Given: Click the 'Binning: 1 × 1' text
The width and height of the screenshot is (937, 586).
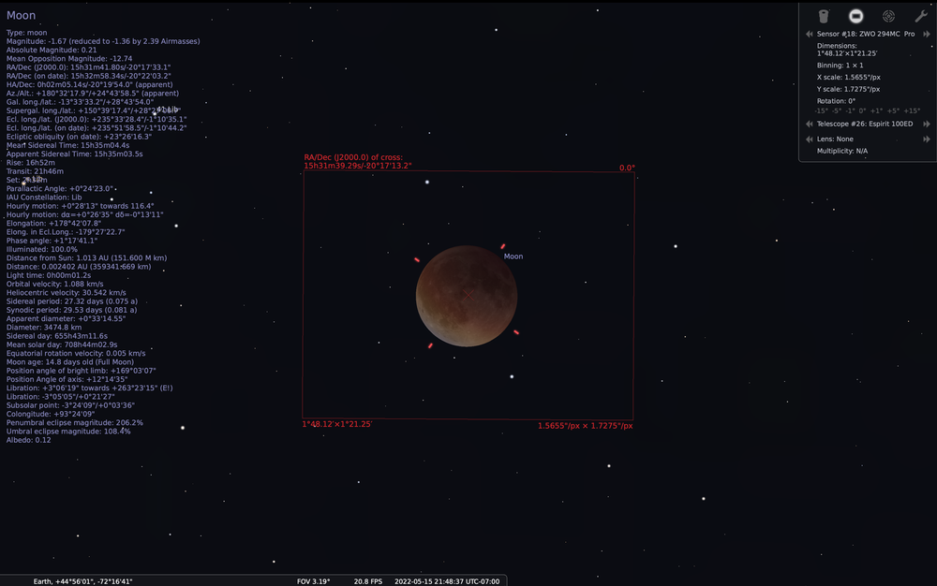Looking at the screenshot, I should pos(840,65).
